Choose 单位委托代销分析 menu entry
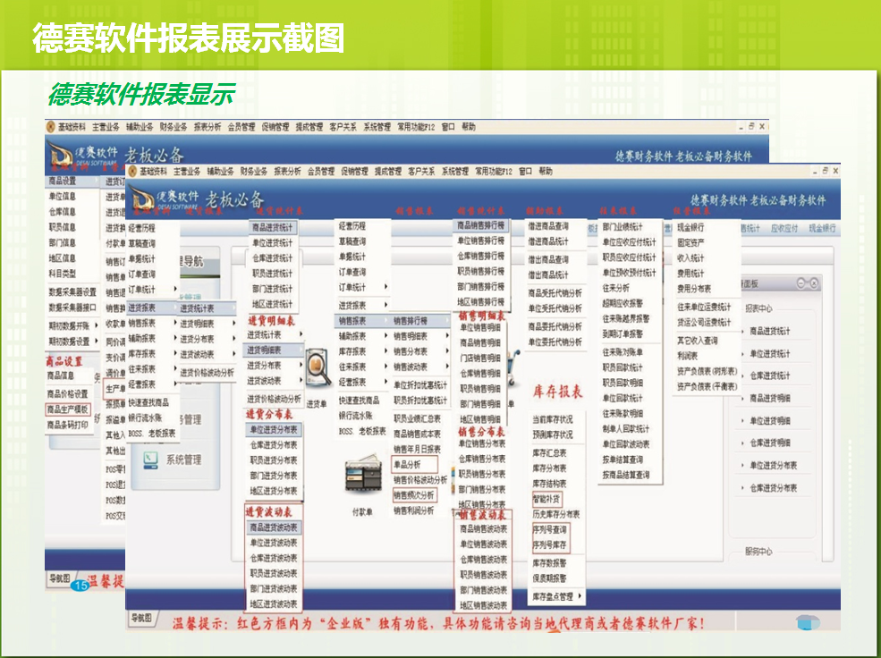This screenshot has width=881, height=658. point(555,342)
